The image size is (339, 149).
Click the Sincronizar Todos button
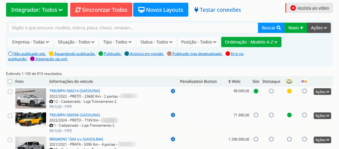point(101,10)
